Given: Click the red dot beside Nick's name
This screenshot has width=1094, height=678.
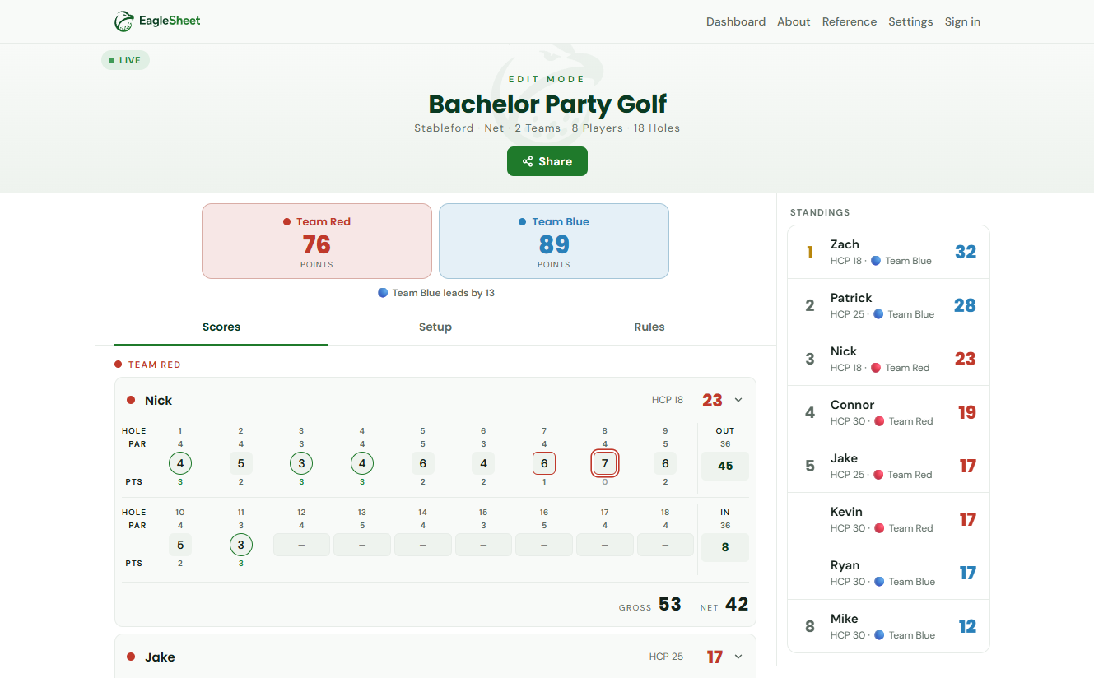Looking at the screenshot, I should (x=131, y=401).
